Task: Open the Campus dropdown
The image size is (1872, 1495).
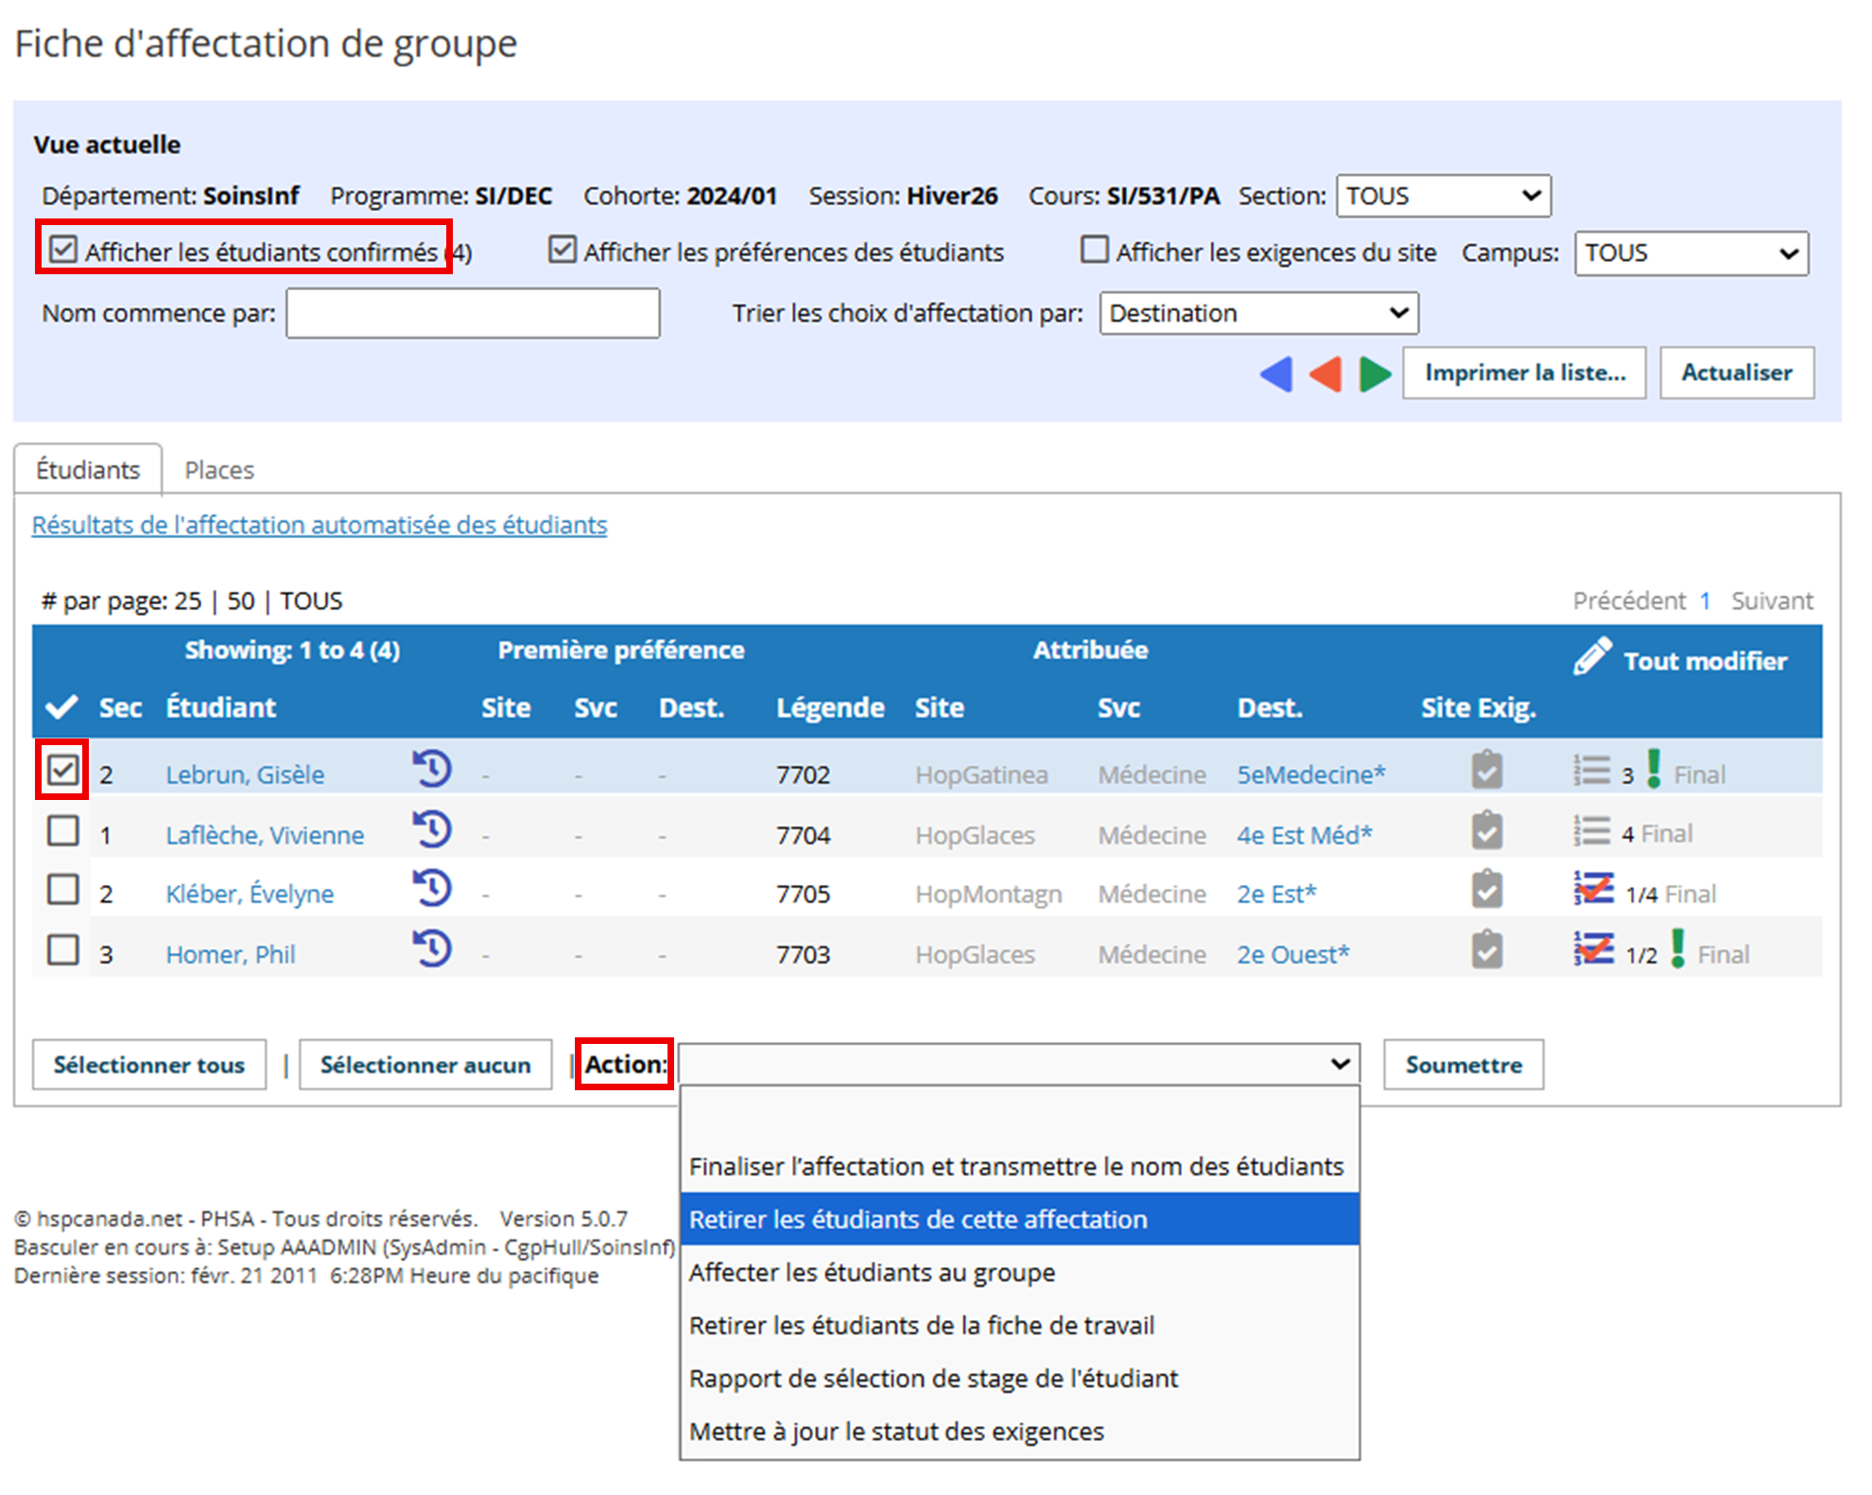Action: point(1690,253)
